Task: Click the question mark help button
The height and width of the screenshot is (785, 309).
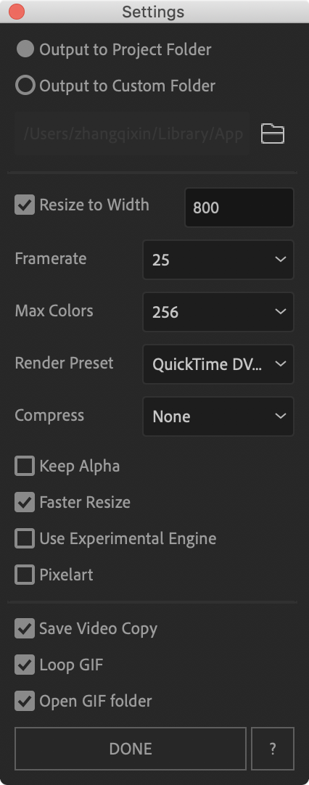Action: coord(273,749)
